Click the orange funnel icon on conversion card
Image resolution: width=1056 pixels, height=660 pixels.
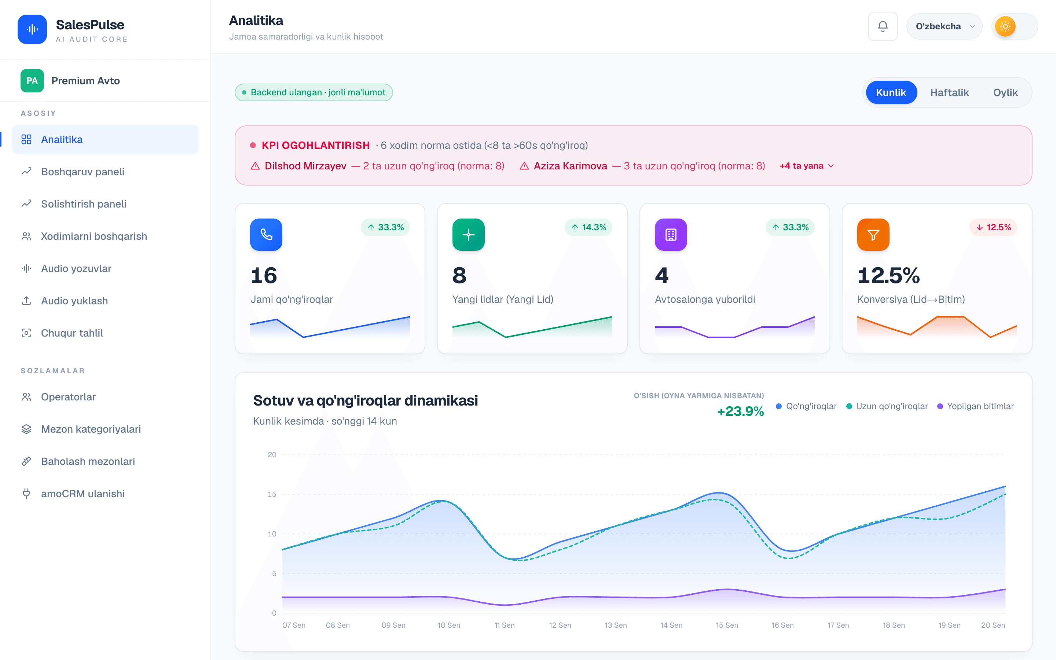pyautogui.click(x=873, y=234)
